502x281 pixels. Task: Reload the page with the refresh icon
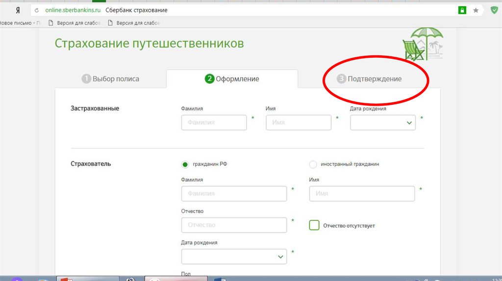click(x=36, y=10)
